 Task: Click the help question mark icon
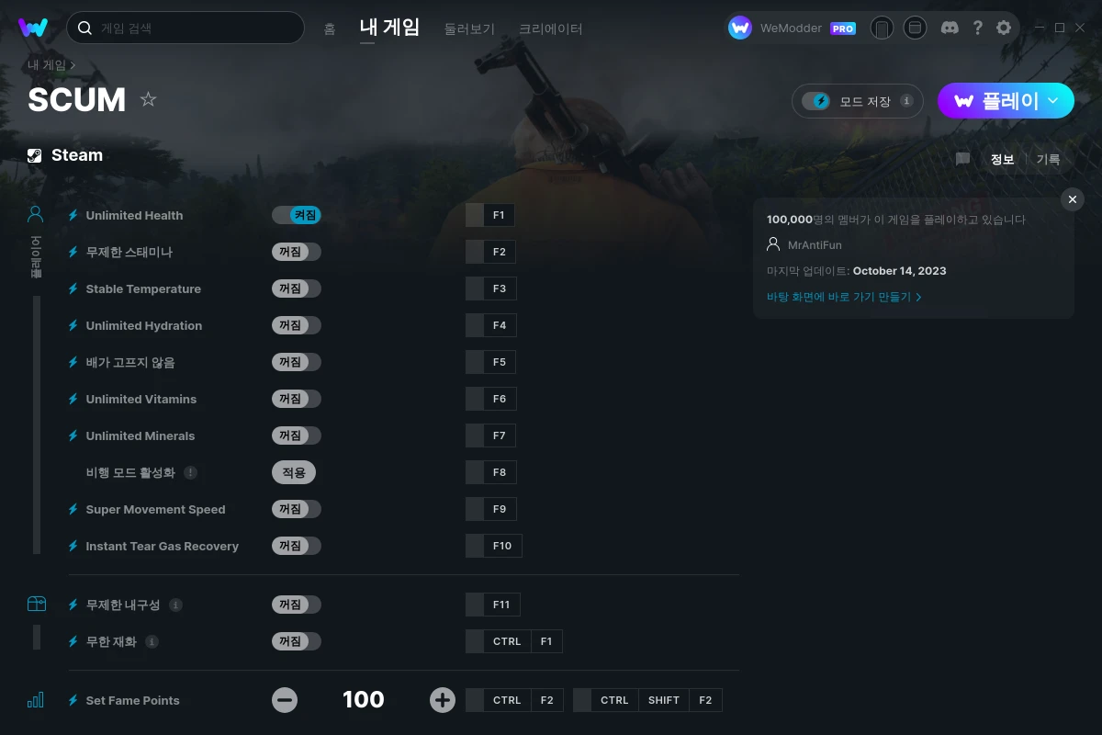978,28
